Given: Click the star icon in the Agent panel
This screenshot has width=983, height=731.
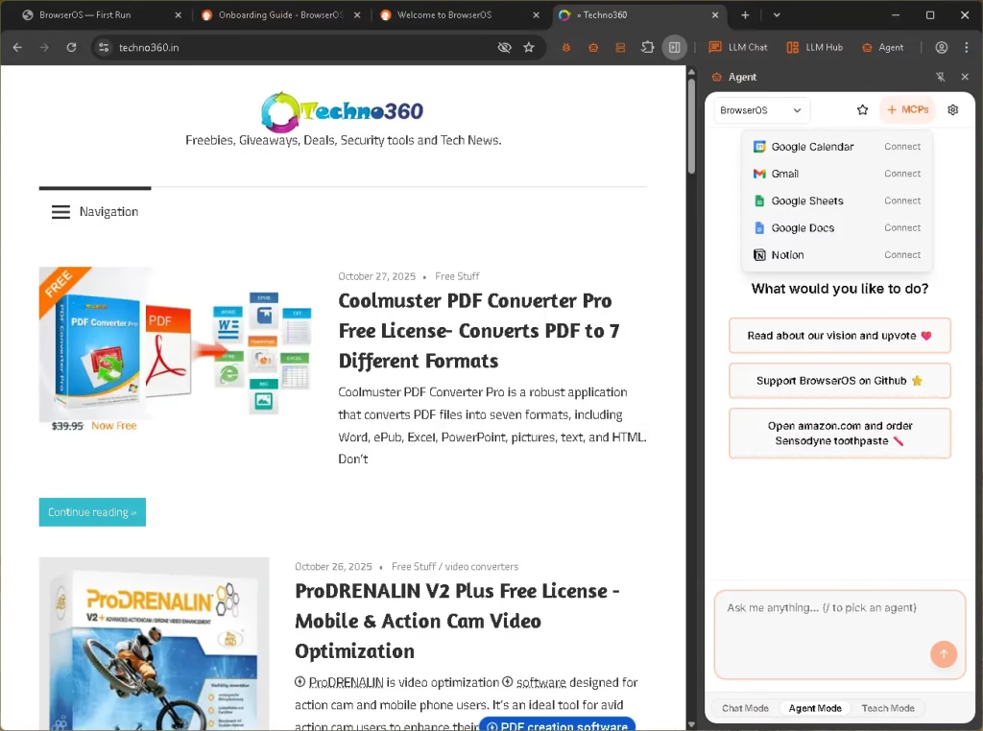Looking at the screenshot, I should [x=862, y=110].
